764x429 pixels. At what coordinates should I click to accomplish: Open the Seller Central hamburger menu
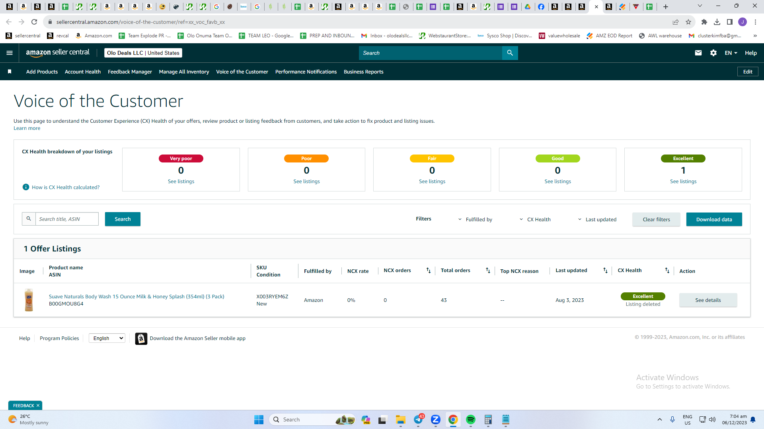point(10,53)
